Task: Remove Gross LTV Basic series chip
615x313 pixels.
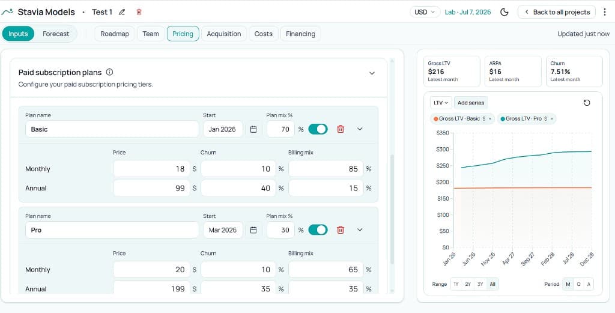Action: (x=490, y=118)
